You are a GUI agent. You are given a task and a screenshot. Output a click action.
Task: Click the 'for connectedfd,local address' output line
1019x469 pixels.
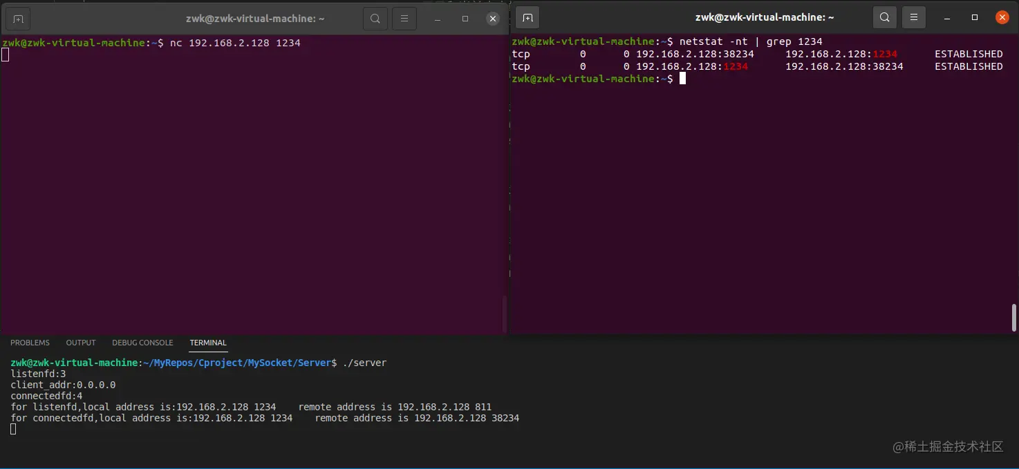coord(265,418)
